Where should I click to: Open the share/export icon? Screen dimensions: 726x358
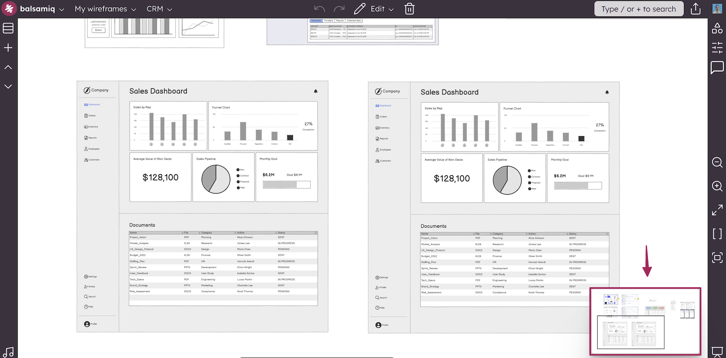696,9
